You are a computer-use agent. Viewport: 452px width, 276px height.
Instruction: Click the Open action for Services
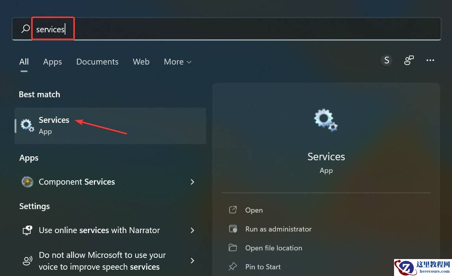click(x=254, y=210)
